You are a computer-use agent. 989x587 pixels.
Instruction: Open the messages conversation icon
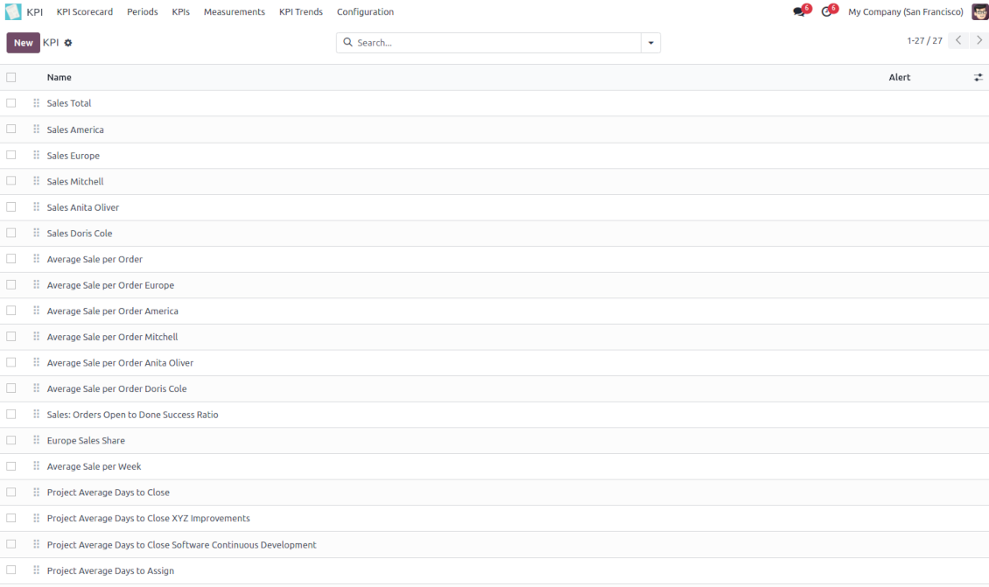[x=798, y=12]
